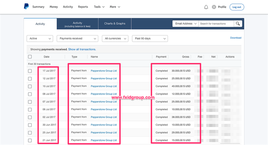Click Show all transactions link

pos(82,49)
